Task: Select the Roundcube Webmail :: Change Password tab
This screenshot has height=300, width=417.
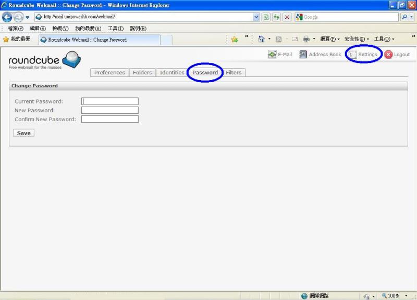Action: click(x=100, y=40)
